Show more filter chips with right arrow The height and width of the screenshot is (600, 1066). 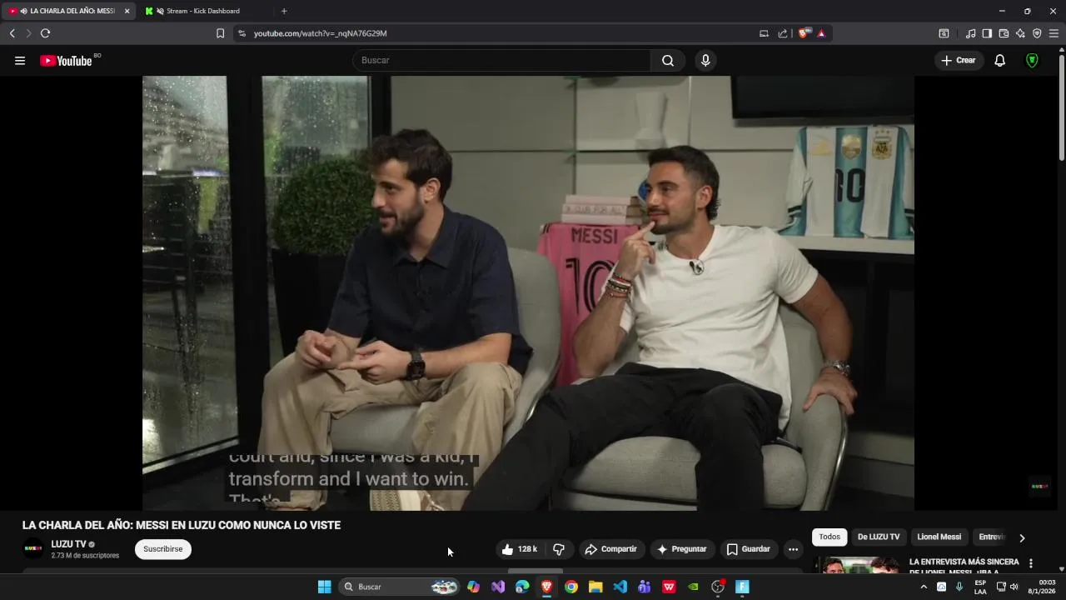[1022, 538]
